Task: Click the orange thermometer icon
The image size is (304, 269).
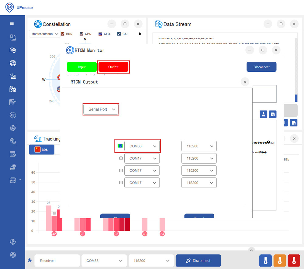Action: (x=280, y=261)
